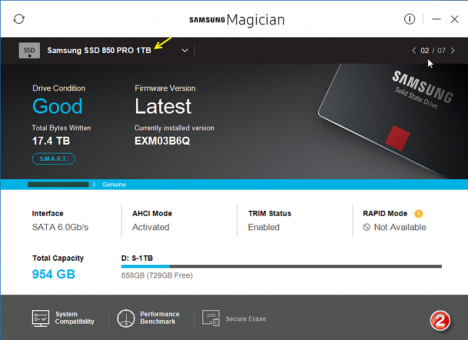Click the Drive Condition heading
Viewport: 468px width, 340px height.
(59, 89)
